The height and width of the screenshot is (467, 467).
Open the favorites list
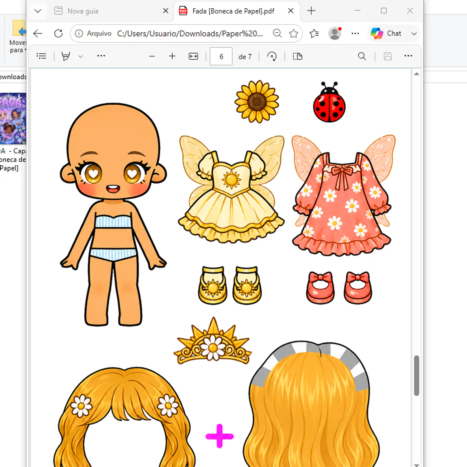point(314,33)
